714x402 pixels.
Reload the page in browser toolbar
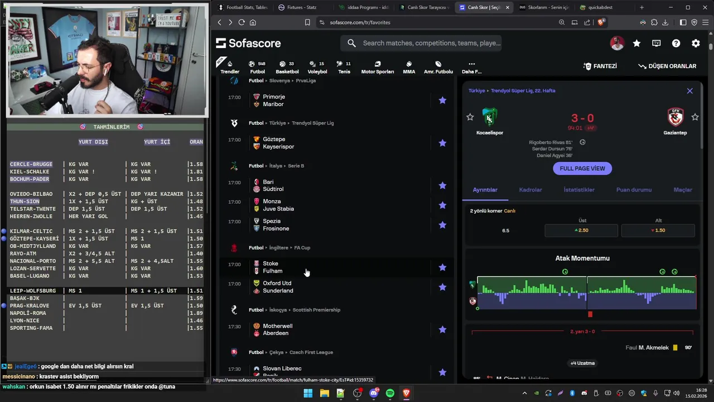pos(241,22)
